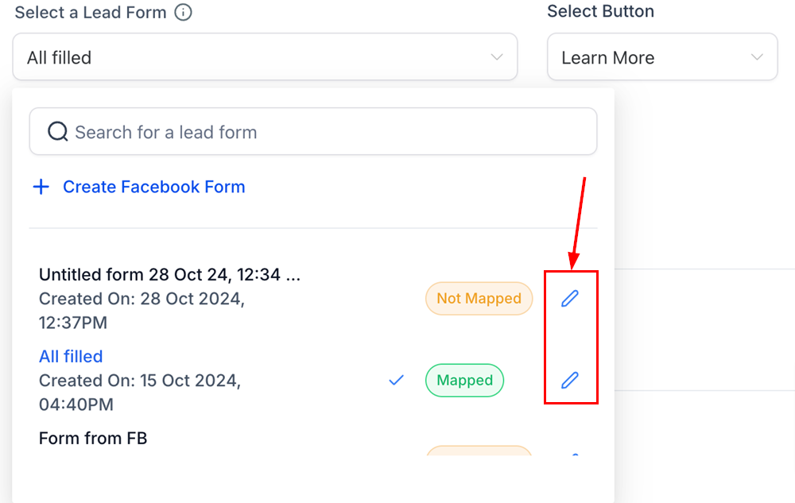Select the Untitled form 28 Oct 24 entry
Screen dimensions: 795x503
(x=170, y=276)
